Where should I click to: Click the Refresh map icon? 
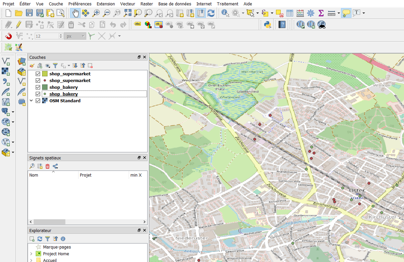coord(211,13)
